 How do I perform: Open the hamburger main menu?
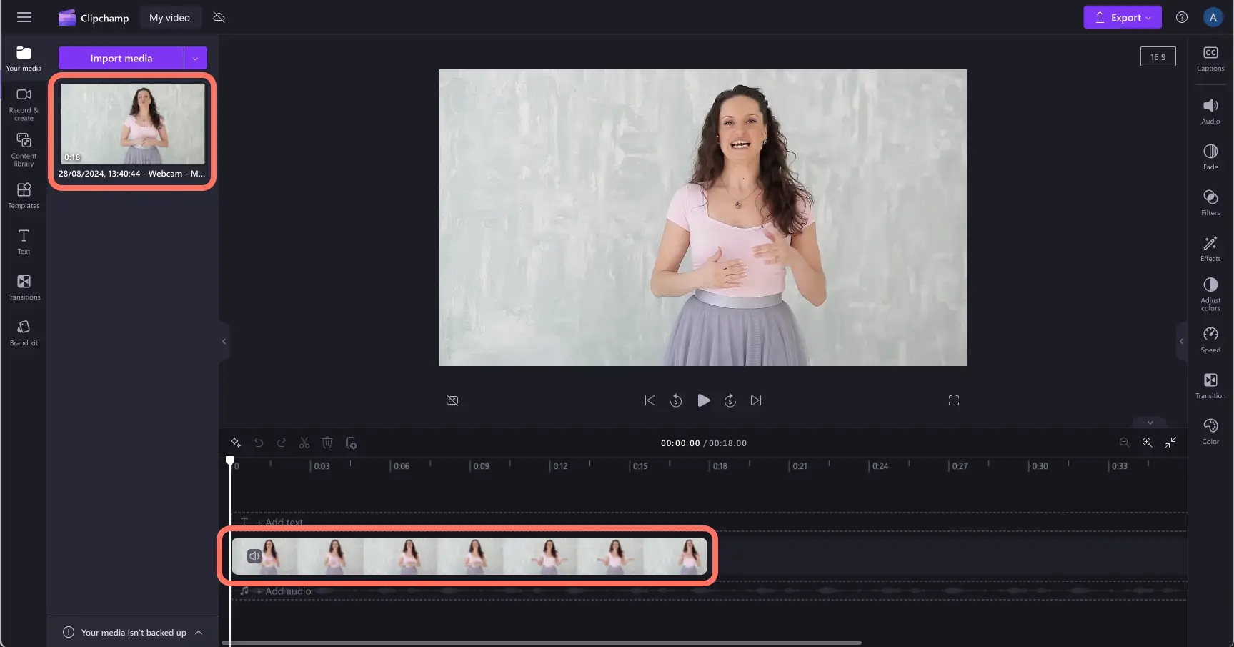(24, 17)
